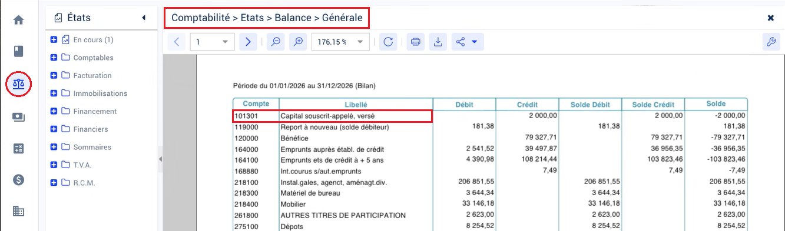Open the building icon in sidebar
Screen dimensions: 785x231
(18, 212)
